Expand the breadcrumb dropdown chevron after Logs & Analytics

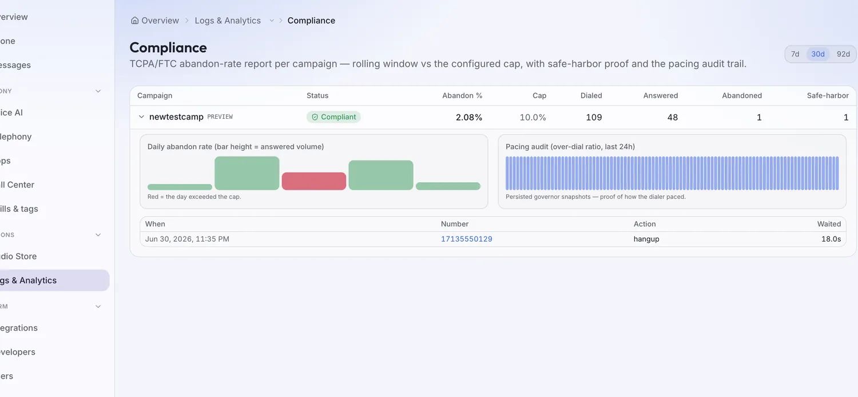click(x=272, y=21)
